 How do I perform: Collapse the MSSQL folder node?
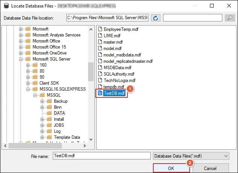35,95
